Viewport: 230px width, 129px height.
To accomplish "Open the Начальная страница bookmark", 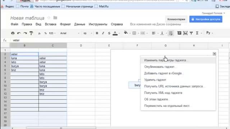I will click(x=78, y=6).
